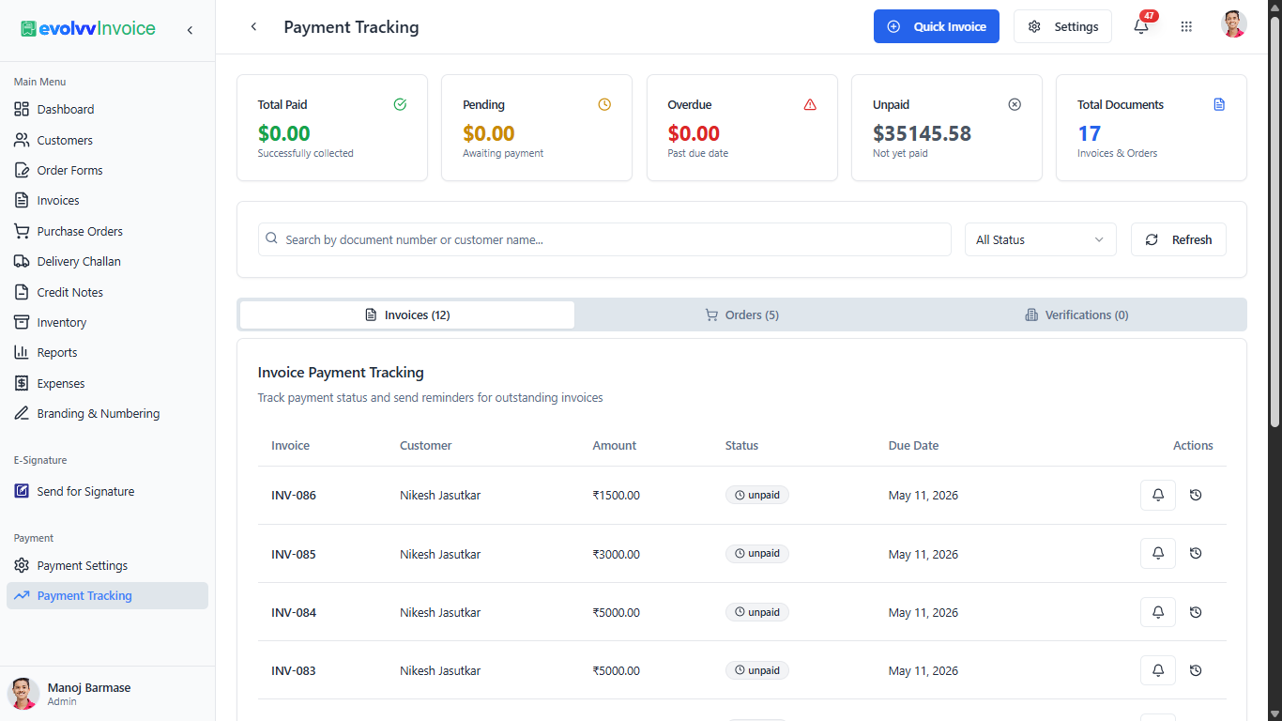Click the INV-085 invoice number
This screenshot has height=721, width=1282.
(x=294, y=554)
